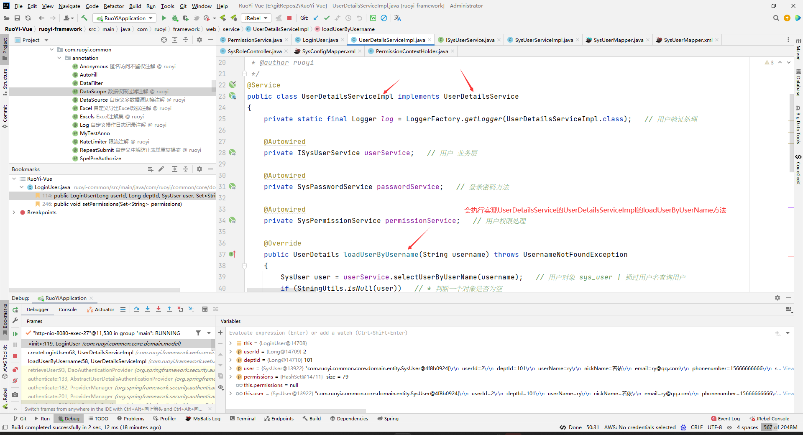Image resolution: width=803 pixels, height=435 pixels.
Task: Click the Synchronize reload icon in toolbar
Action: 28,18
